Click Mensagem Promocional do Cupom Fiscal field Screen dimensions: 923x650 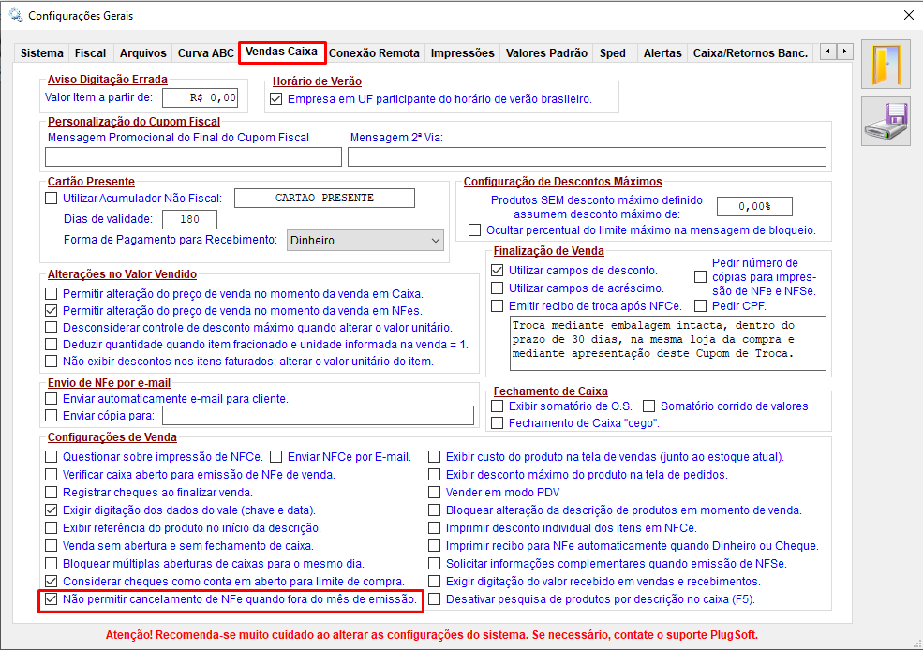click(x=193, y=157)
